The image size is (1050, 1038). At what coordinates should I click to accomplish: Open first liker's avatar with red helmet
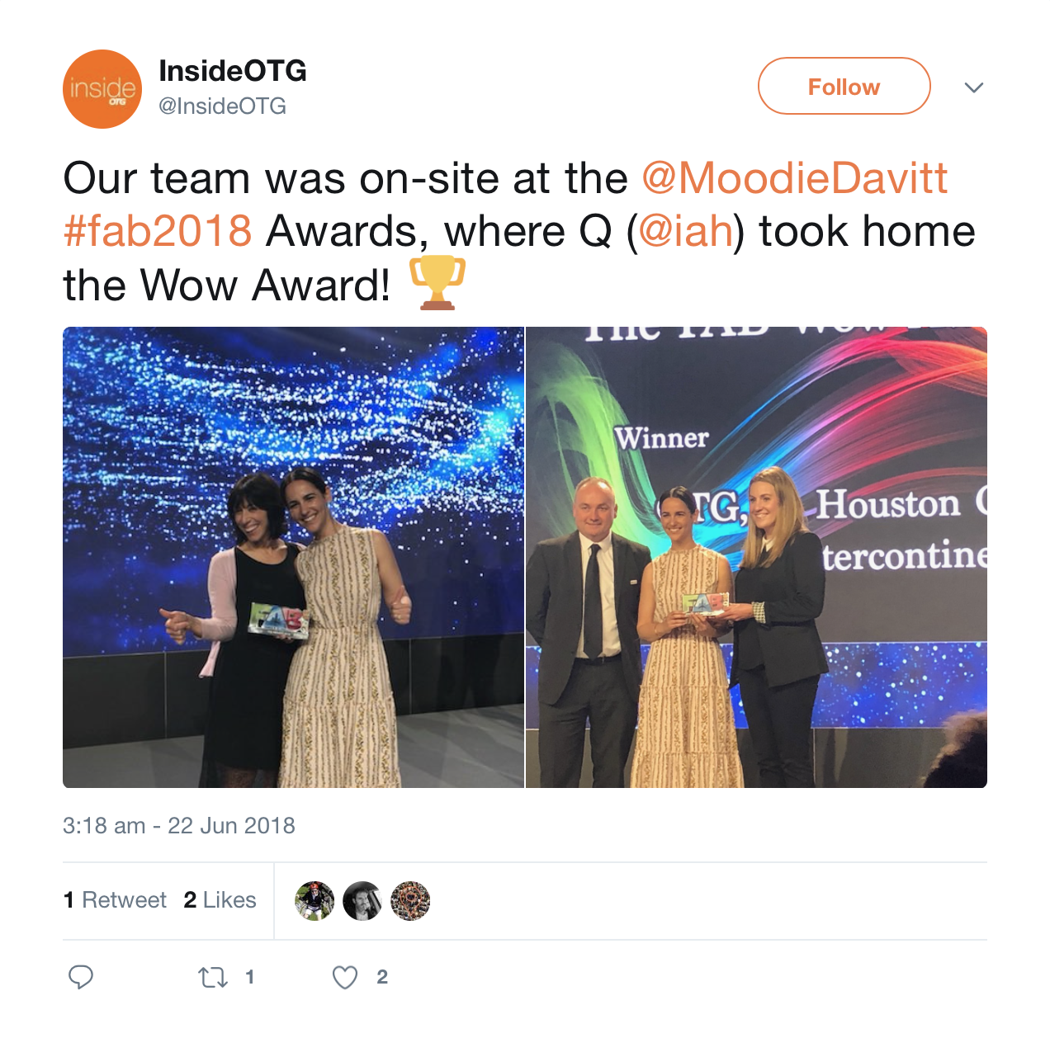point(315,901)
